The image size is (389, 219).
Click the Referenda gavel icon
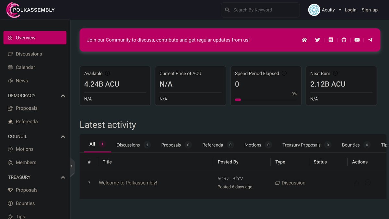10,122
